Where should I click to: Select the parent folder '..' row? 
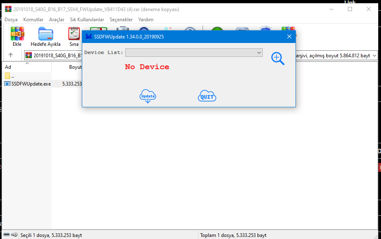click(9, 76)
